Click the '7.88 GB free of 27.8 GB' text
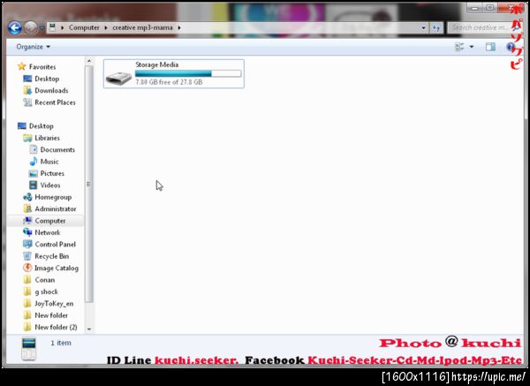Viewport: 530px width, 386px height. [x=169, y=82]
